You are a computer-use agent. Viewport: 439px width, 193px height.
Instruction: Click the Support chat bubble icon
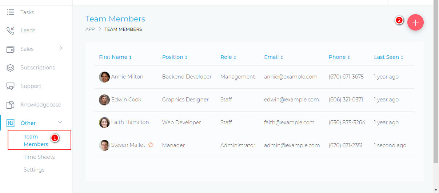pyautogui.click(x=11, y=86)
